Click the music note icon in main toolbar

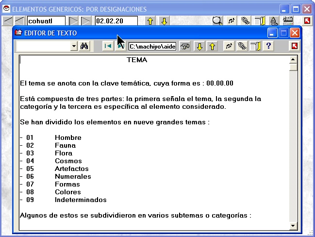[232, 21]
